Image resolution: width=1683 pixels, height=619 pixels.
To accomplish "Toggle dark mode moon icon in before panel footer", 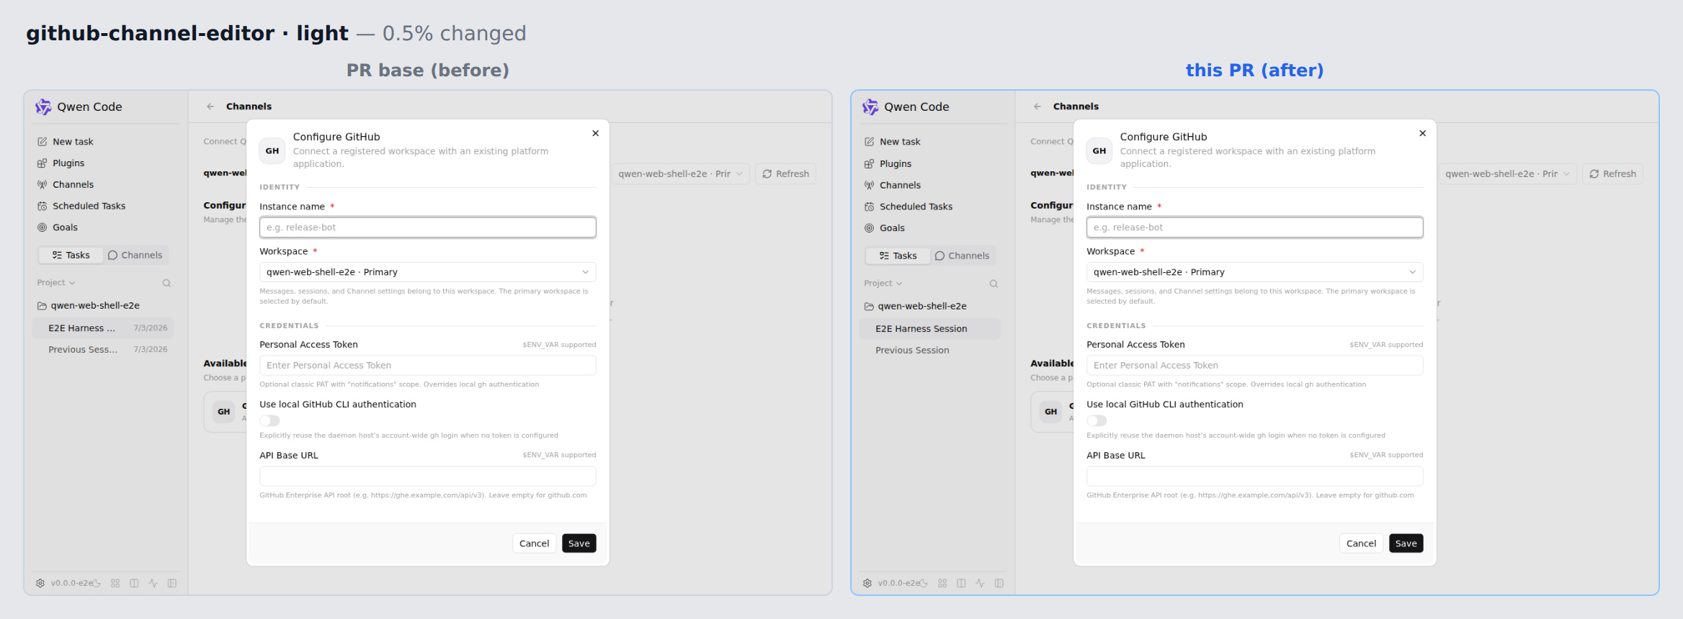I will 97,584.
